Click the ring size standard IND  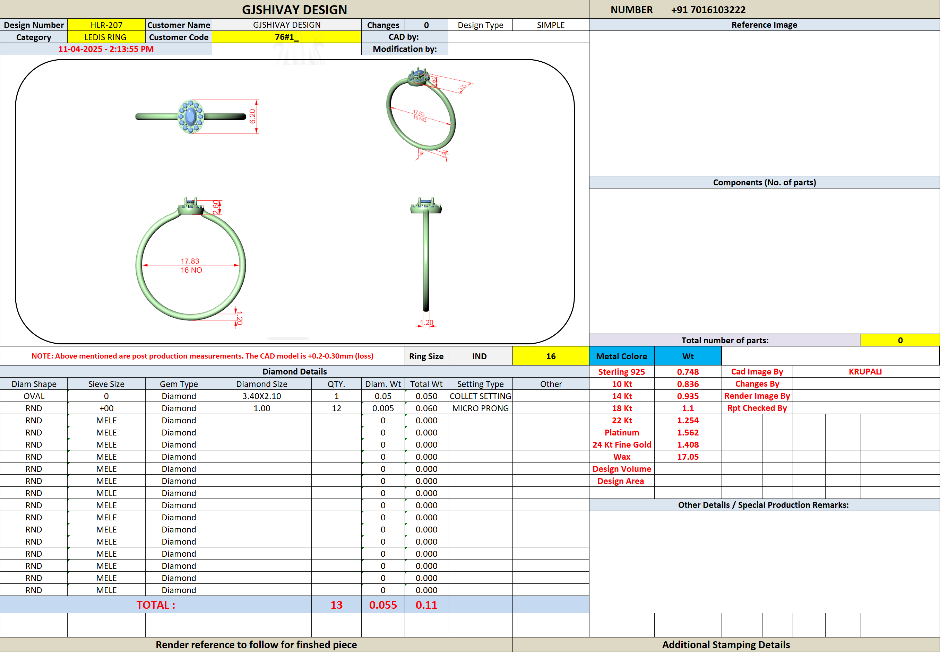click(x=480, y=356)
